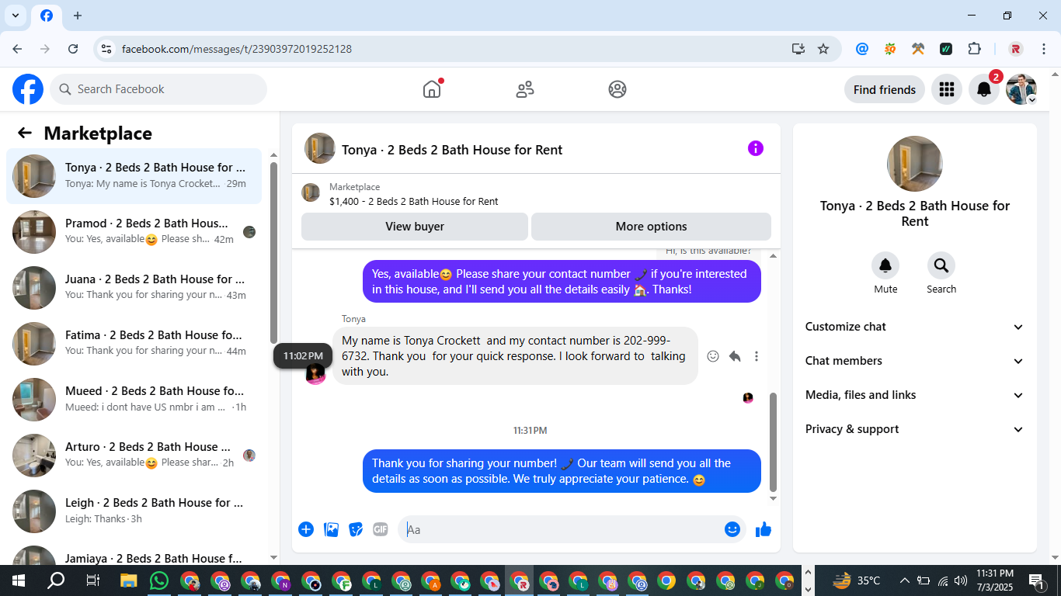Choose a GIF from composer
The width and height of the screenshot is (1061, 596).
click(381, 529)
